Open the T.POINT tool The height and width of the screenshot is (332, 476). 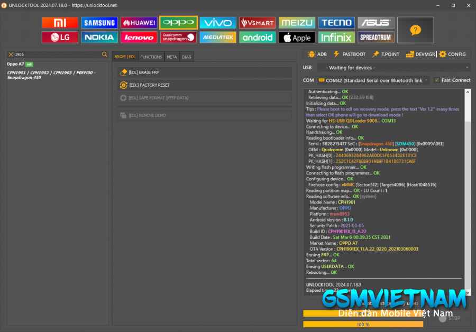(386, 54)
